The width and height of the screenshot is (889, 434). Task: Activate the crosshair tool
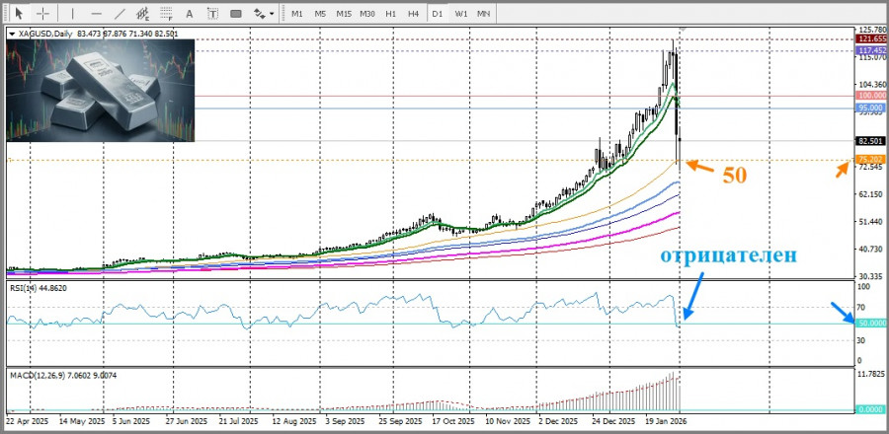click(x=42, y=14)
